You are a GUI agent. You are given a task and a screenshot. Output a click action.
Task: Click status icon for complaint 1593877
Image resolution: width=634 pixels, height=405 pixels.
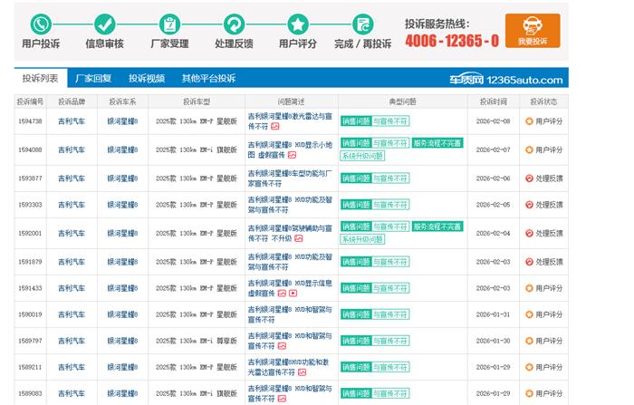click(529, 178)
